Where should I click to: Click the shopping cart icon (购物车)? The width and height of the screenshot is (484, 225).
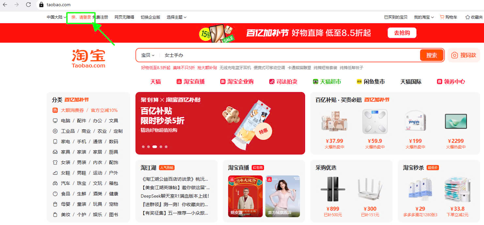pos(442,17)
